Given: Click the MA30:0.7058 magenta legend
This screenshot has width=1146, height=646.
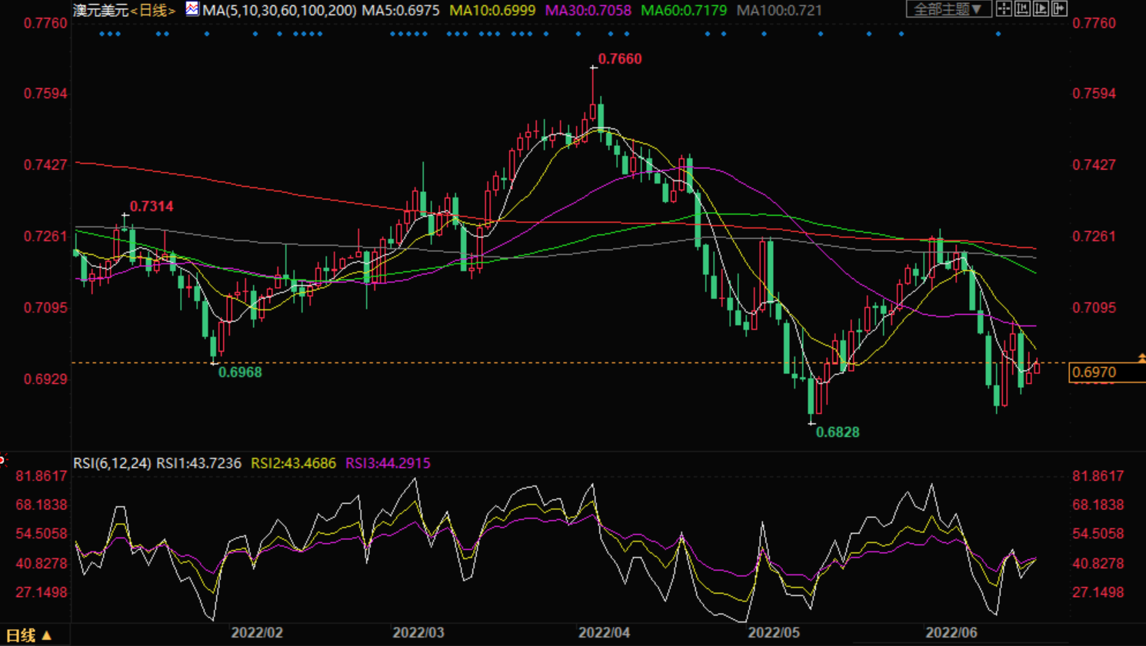Looking at the screenshot, I should click(588, 11).
